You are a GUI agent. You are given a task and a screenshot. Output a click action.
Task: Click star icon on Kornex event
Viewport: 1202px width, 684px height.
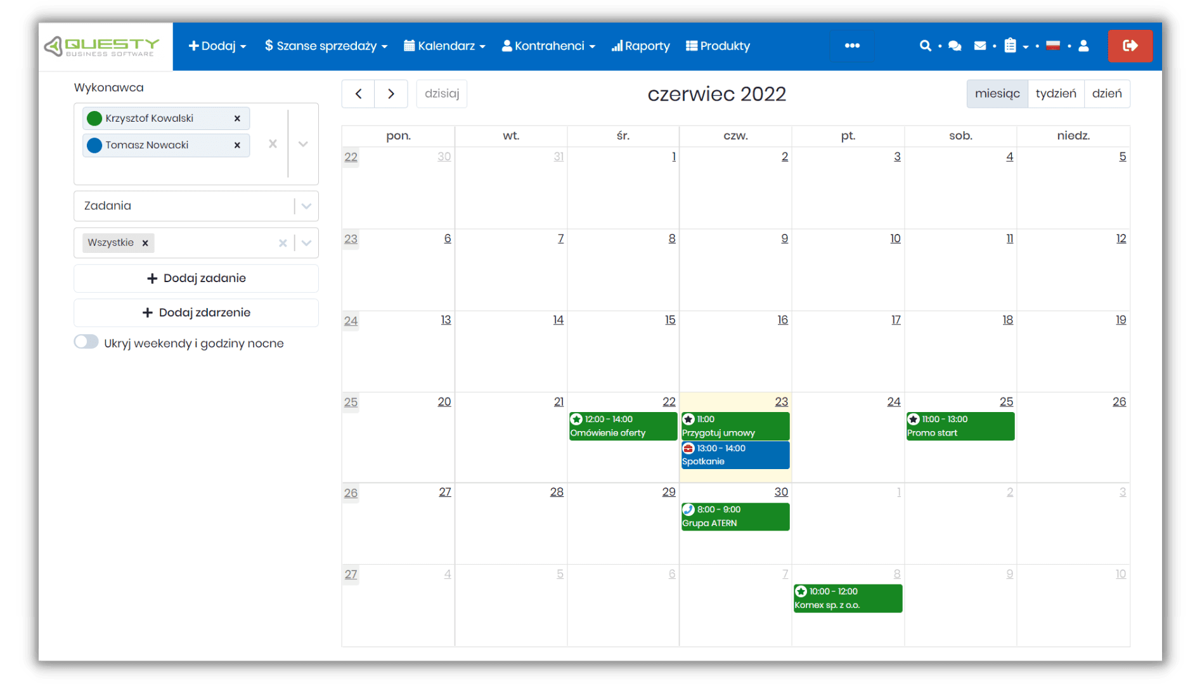click(x=801, y=591)
